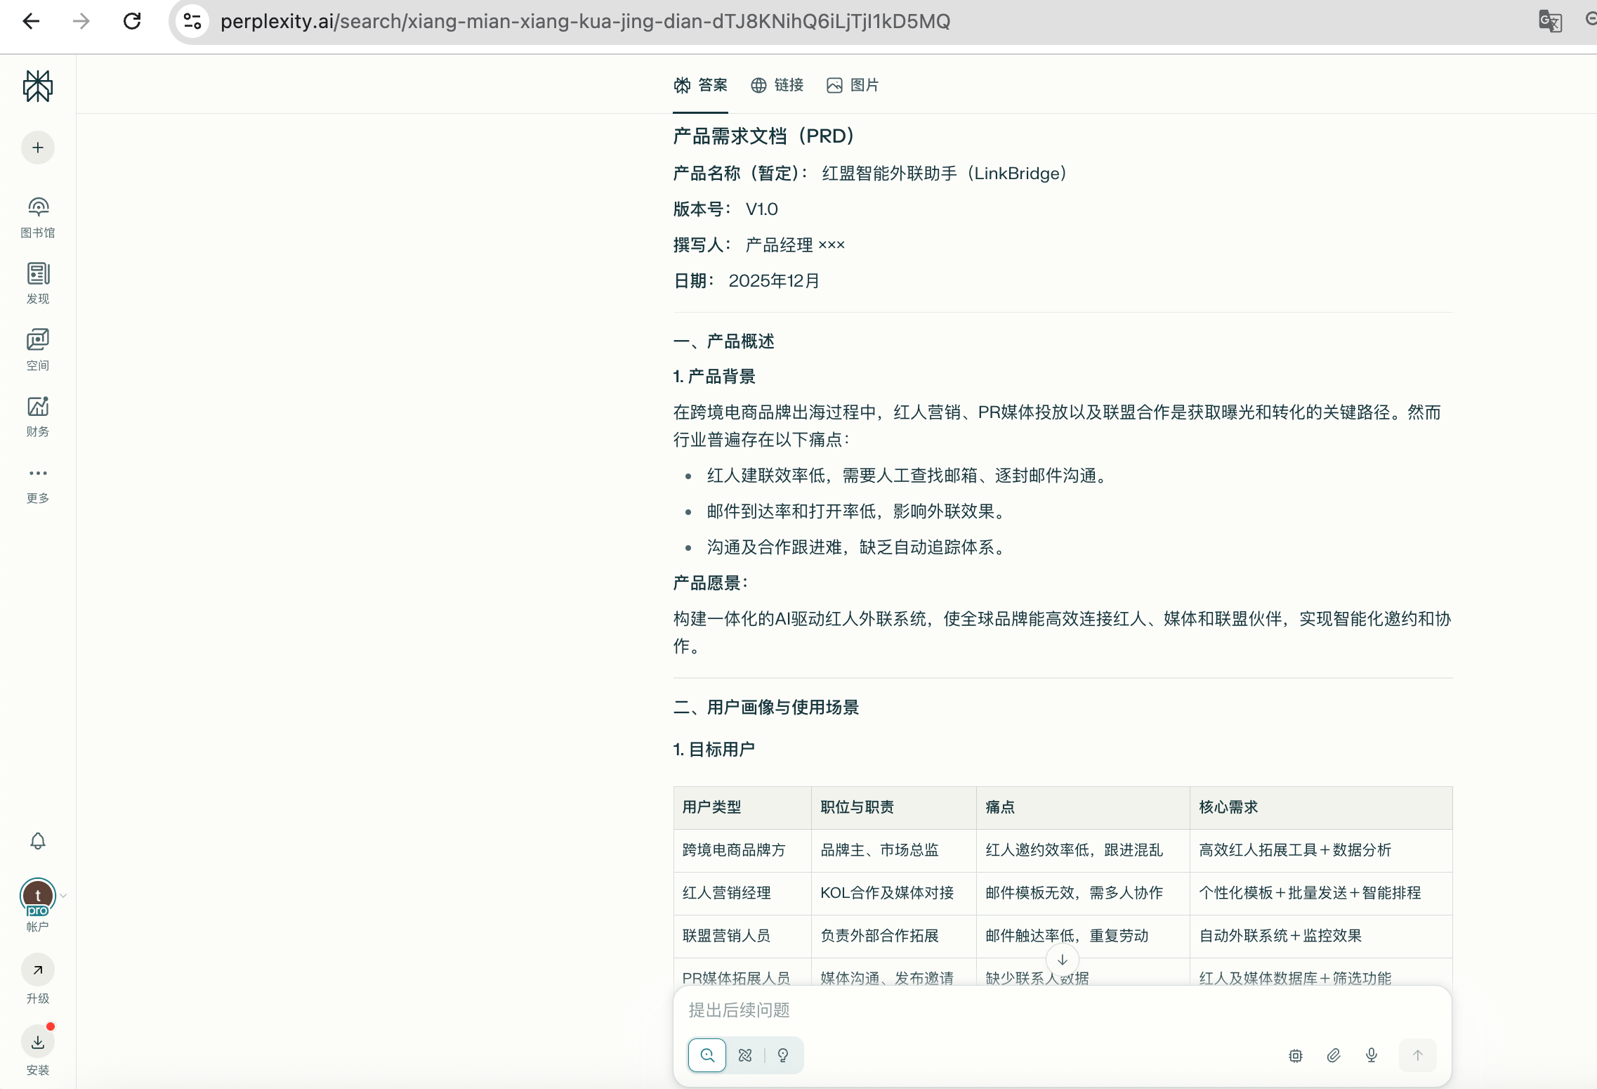Click the 产品需求文档（PRD）title
Viewport: 1597px width, 1089px height.
[764, 136]
